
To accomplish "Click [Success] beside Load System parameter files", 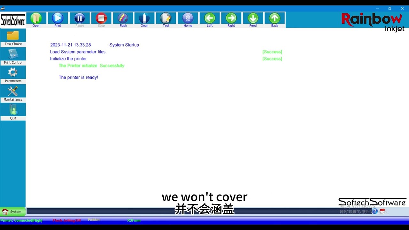I will pos(272,52).
